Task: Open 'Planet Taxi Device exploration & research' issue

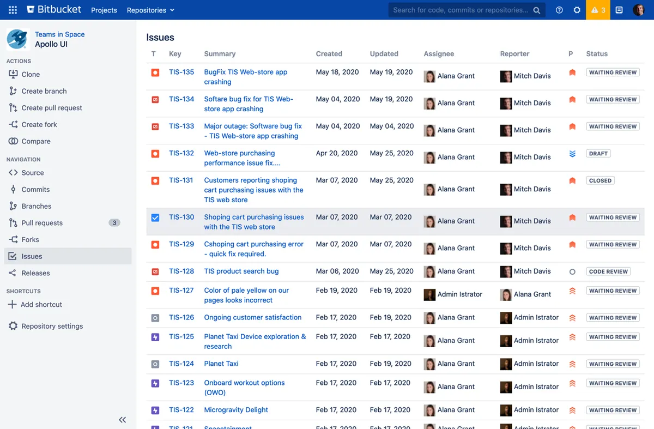Action: (x=255, y=341)
